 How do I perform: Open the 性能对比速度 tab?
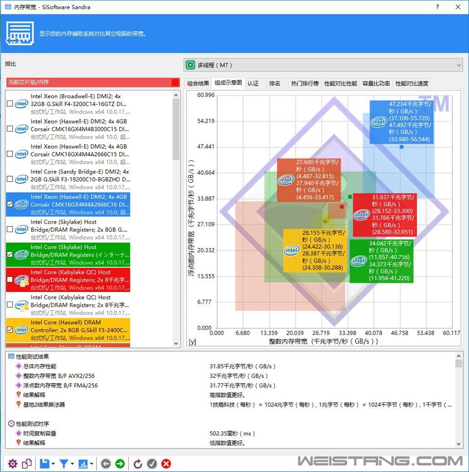click(412, 83)
